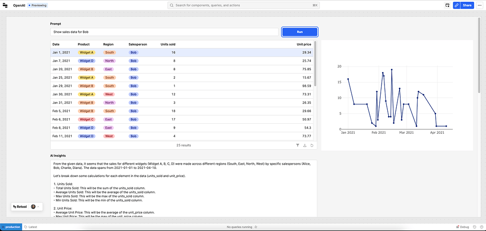Download the table data
Image resolution: width=486 pixels, height=231 pixels.
[305, 145]
